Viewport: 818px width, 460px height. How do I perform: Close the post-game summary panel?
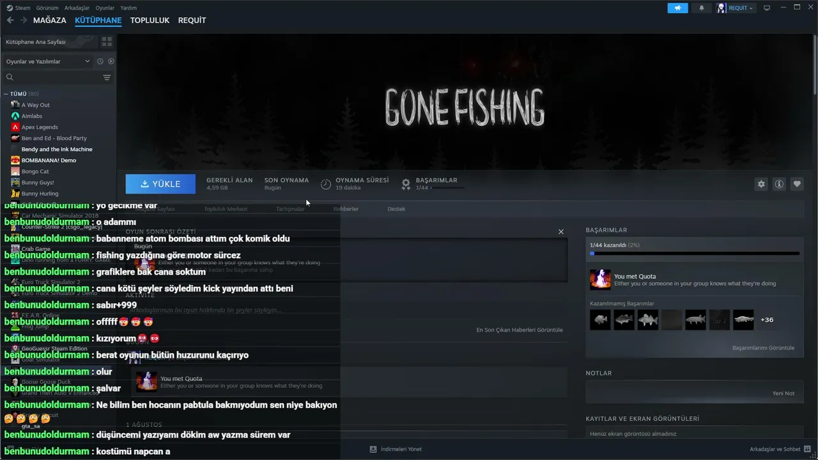click(561, 232)
